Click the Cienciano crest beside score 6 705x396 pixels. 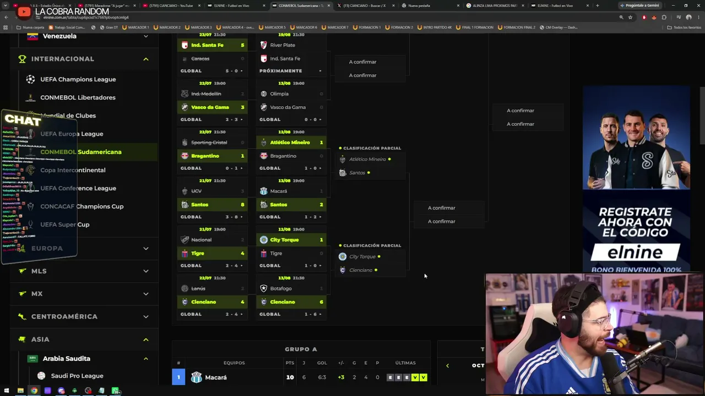click(264, 302)
